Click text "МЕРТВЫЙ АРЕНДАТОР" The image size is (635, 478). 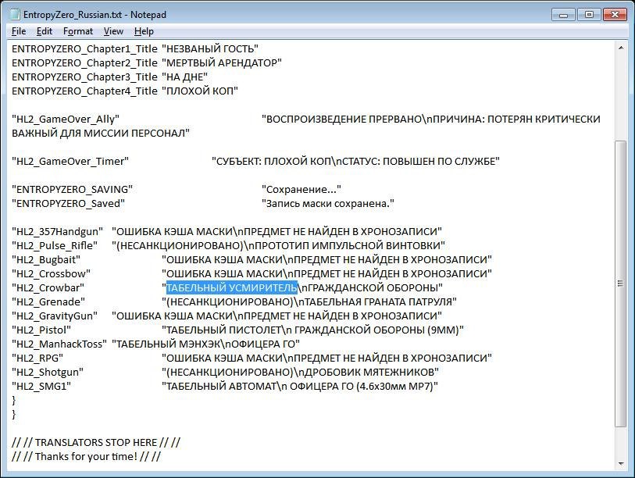pos(222,63)
